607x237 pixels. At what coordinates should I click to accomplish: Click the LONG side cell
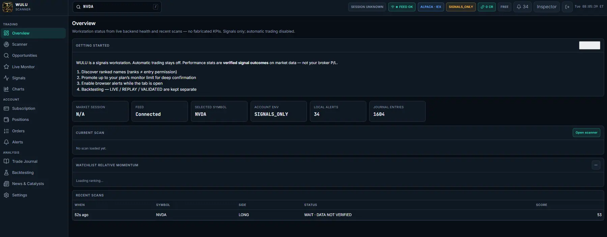244,215
